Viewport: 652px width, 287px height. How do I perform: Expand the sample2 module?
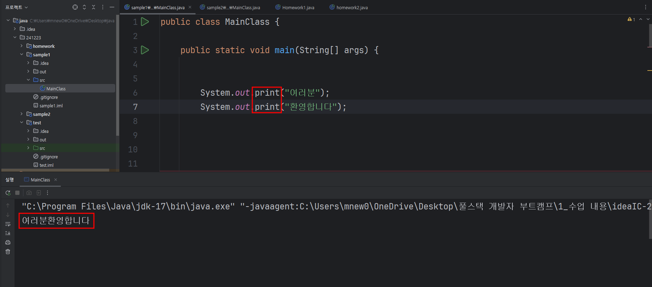(x=22, y=114)
